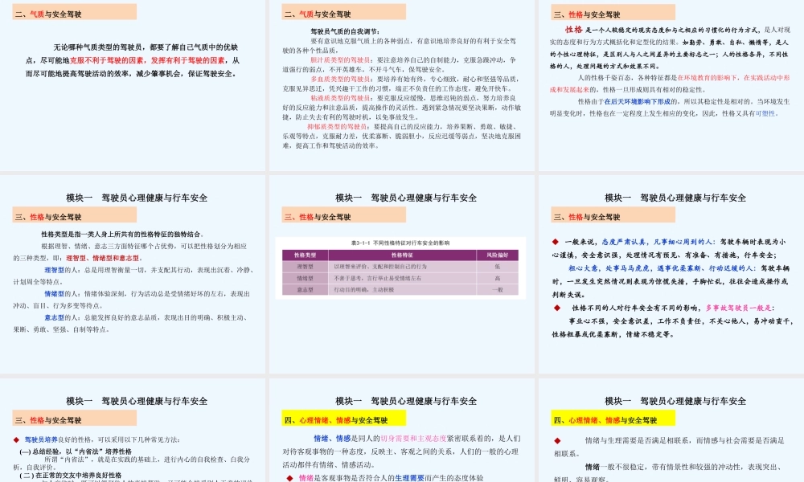Click blue text '态度严肃认真,凡事细心周到的人'
804x482 pixels.
(658, 242)
